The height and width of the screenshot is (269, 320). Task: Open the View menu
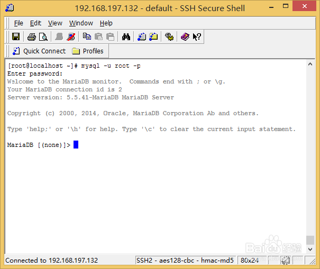[55, 23]
